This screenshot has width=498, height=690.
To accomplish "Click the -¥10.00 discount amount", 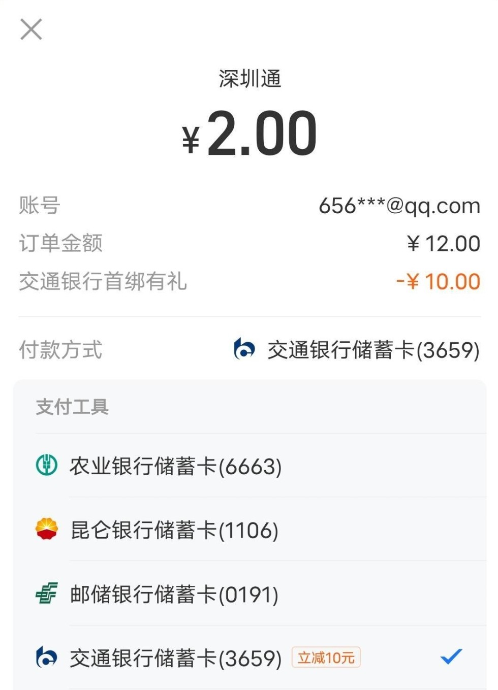I will pyautogui.click(x=438, y=281).
